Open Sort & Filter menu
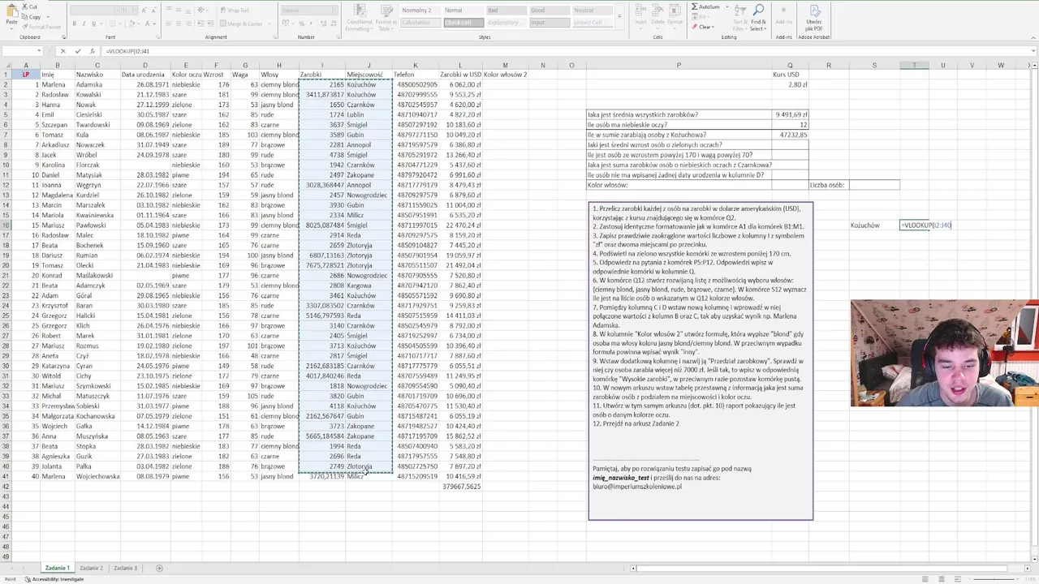This screenshot has height=584, width=1039. tap(739, 18)
